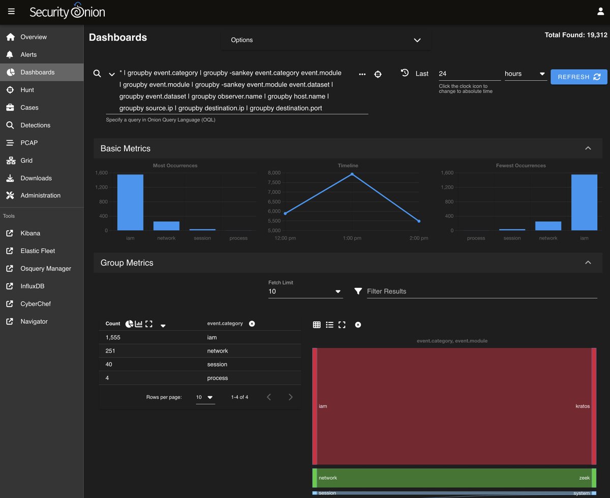Remove the event.category grouping with its X
The image size is (610, 498).
[x=252, y=323]
